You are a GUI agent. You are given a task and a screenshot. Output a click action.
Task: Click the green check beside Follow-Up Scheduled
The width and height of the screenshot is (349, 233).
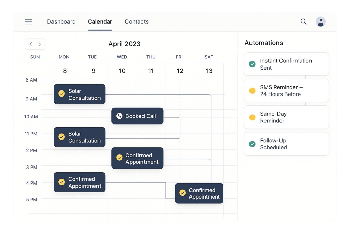coord(252,144)
